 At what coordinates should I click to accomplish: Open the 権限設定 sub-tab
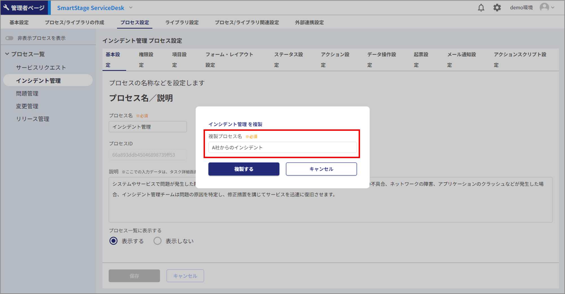146,59
